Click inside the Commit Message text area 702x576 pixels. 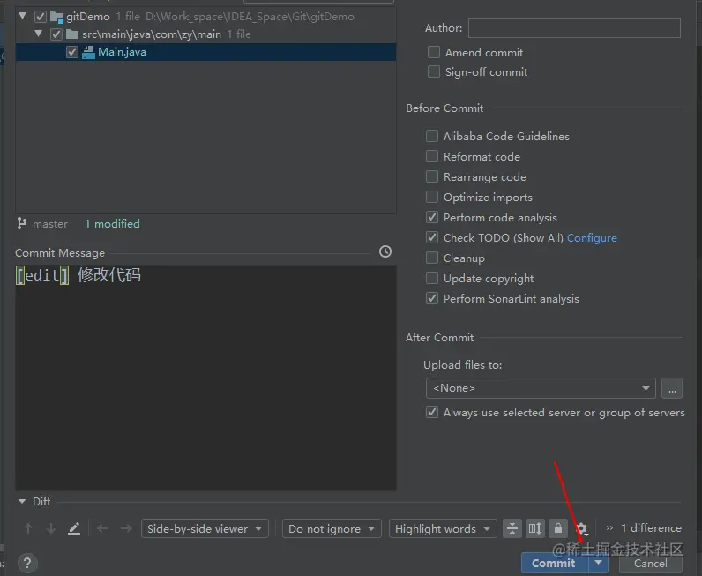pyautogui.click(x=206, y=378)
